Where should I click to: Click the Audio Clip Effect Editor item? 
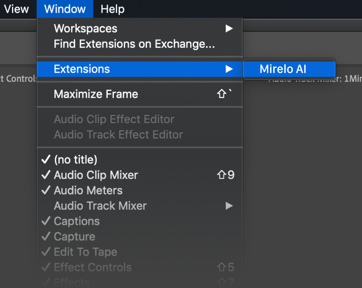114,119
